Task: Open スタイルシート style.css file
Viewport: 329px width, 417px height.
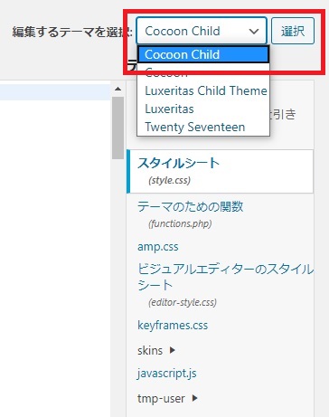Action: click(x=221, y=171)
